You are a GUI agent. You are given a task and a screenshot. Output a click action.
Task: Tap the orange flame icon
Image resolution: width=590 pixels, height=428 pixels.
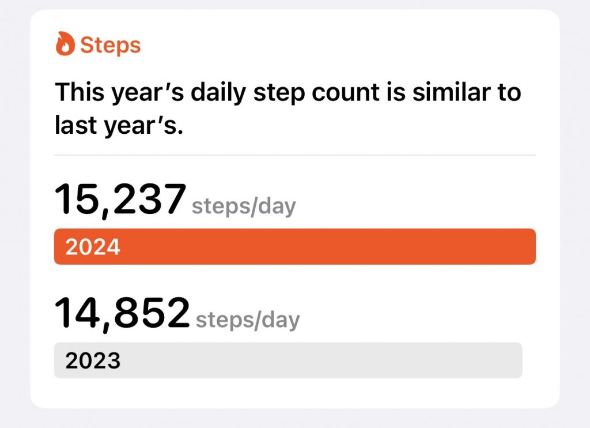click(x=65, y=44)
